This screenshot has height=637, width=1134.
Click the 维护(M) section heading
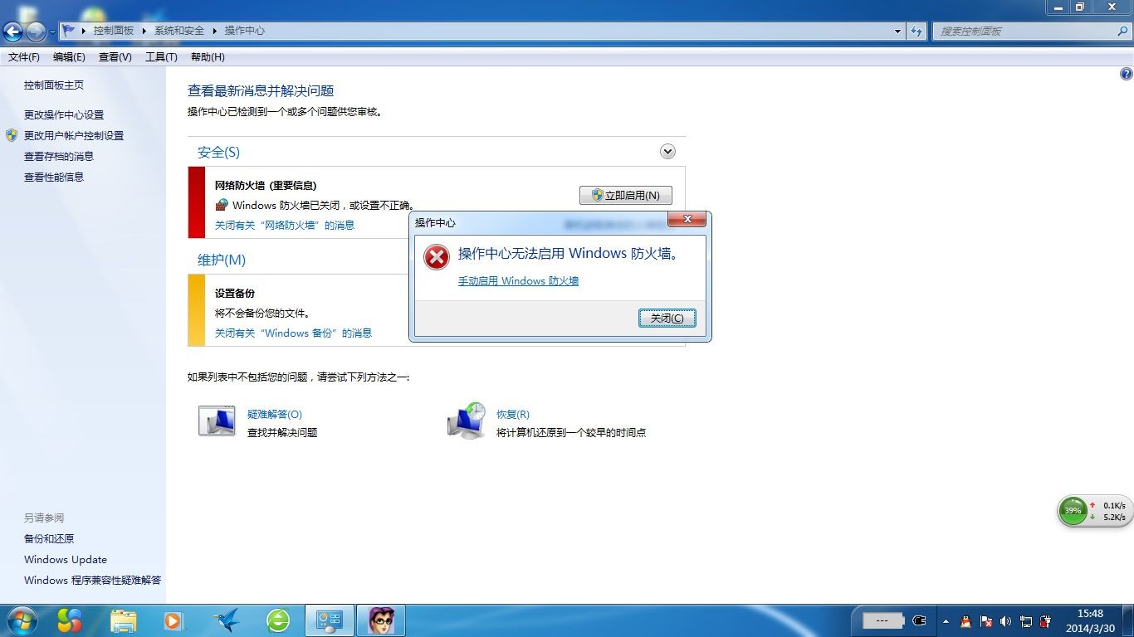pyautogui.click(x=222, y=260)
